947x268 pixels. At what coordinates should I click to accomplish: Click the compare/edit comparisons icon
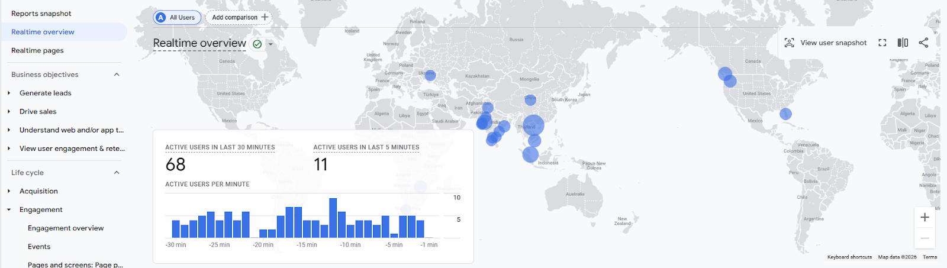903,43
